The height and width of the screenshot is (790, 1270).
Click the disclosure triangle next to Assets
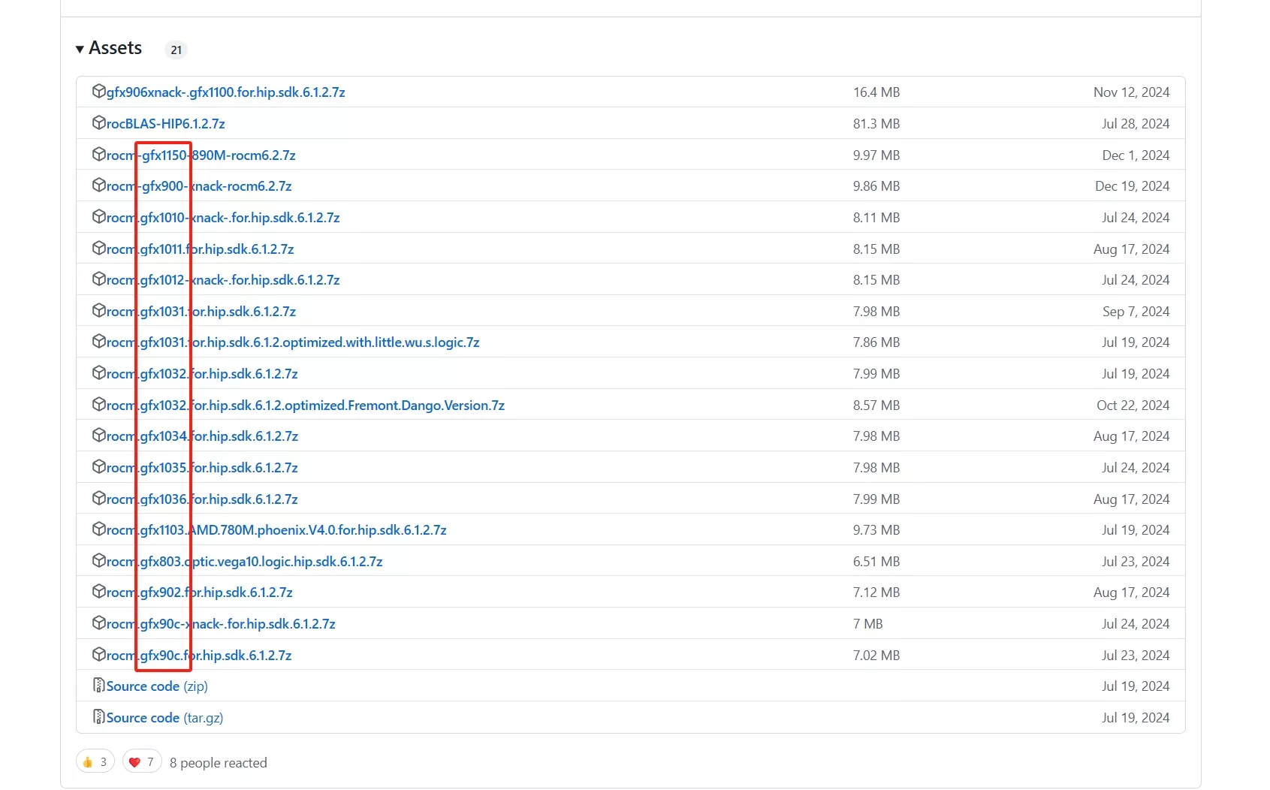pos(80,48)
